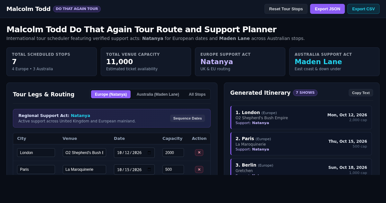Click the Sequence Dates button

click(188, 118)
